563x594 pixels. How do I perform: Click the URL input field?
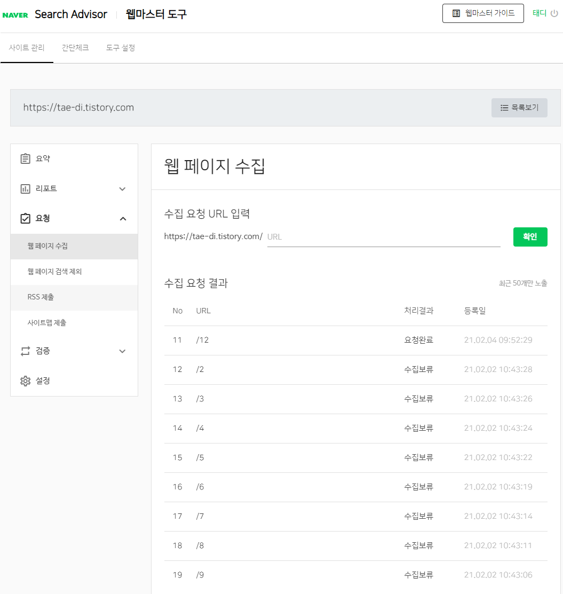click(382, 236)
